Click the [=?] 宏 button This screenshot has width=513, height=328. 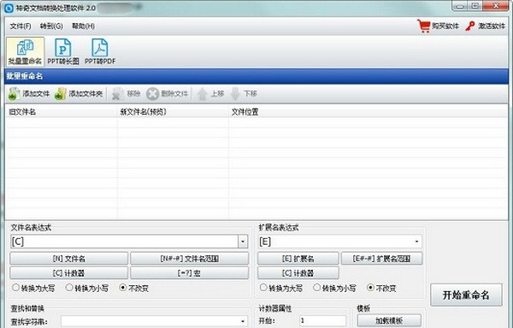tap(190, 273)
